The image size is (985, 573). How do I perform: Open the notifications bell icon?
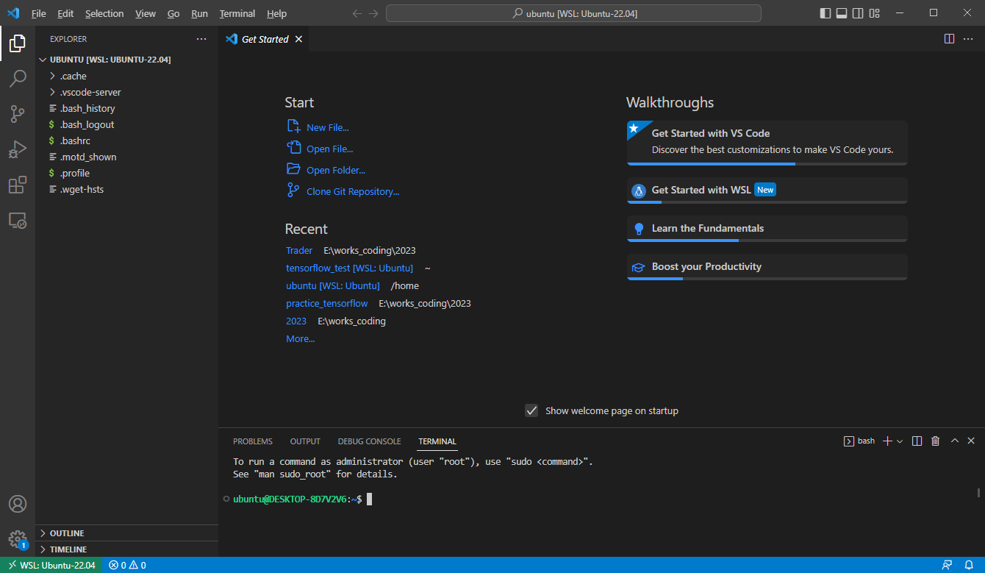click(x=969, y=565)
